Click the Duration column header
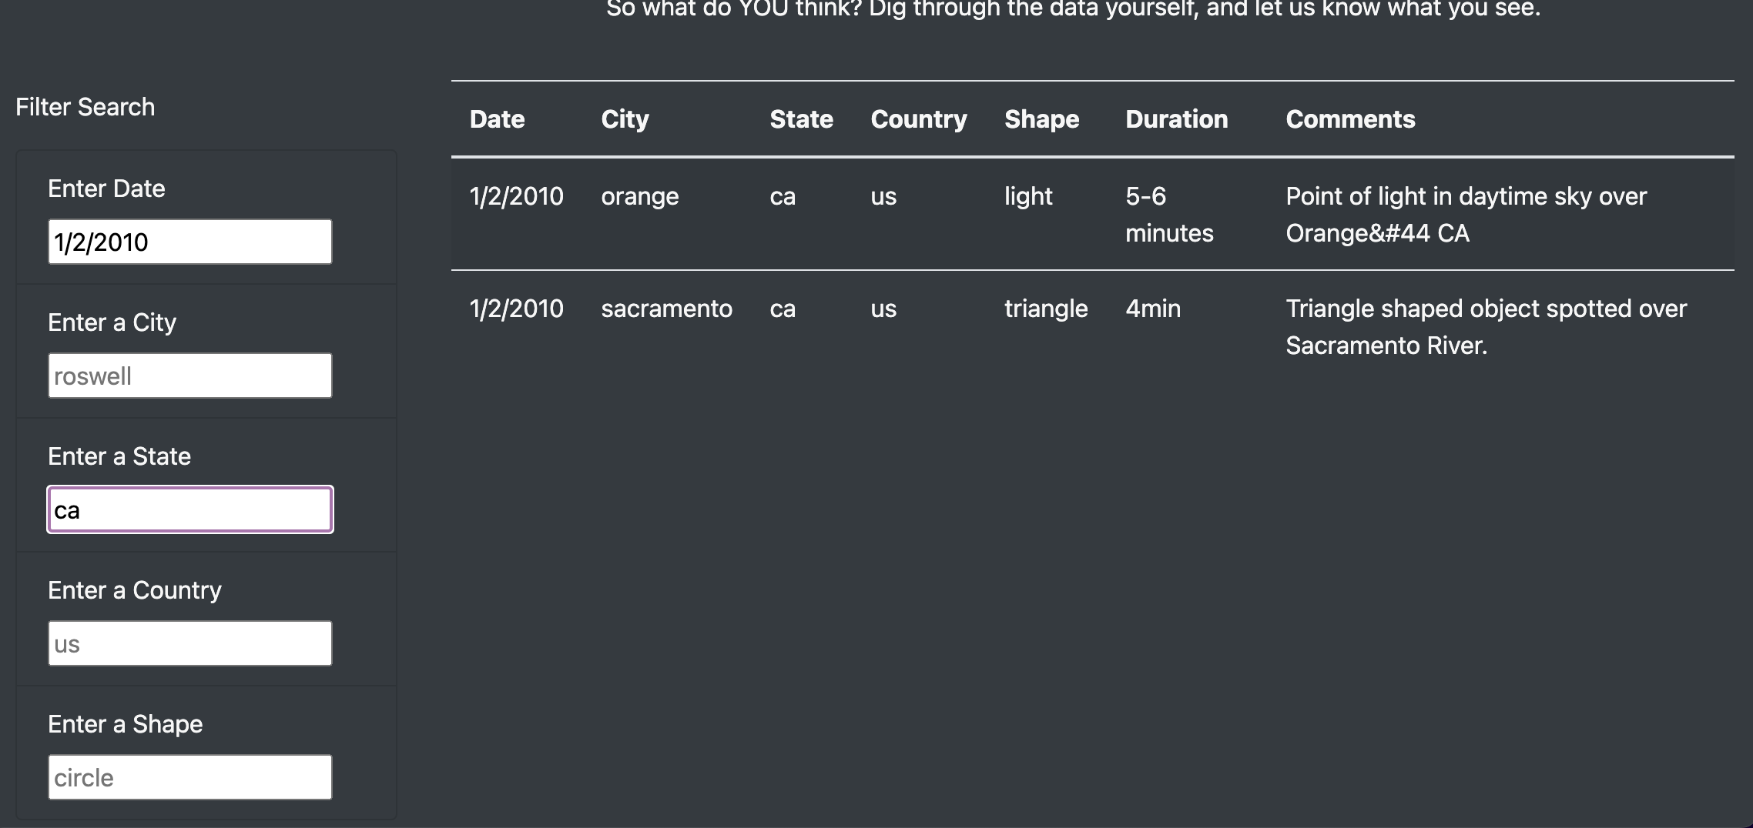The width and height of the screenshot is (1753, 828). tap(1176, 119)
